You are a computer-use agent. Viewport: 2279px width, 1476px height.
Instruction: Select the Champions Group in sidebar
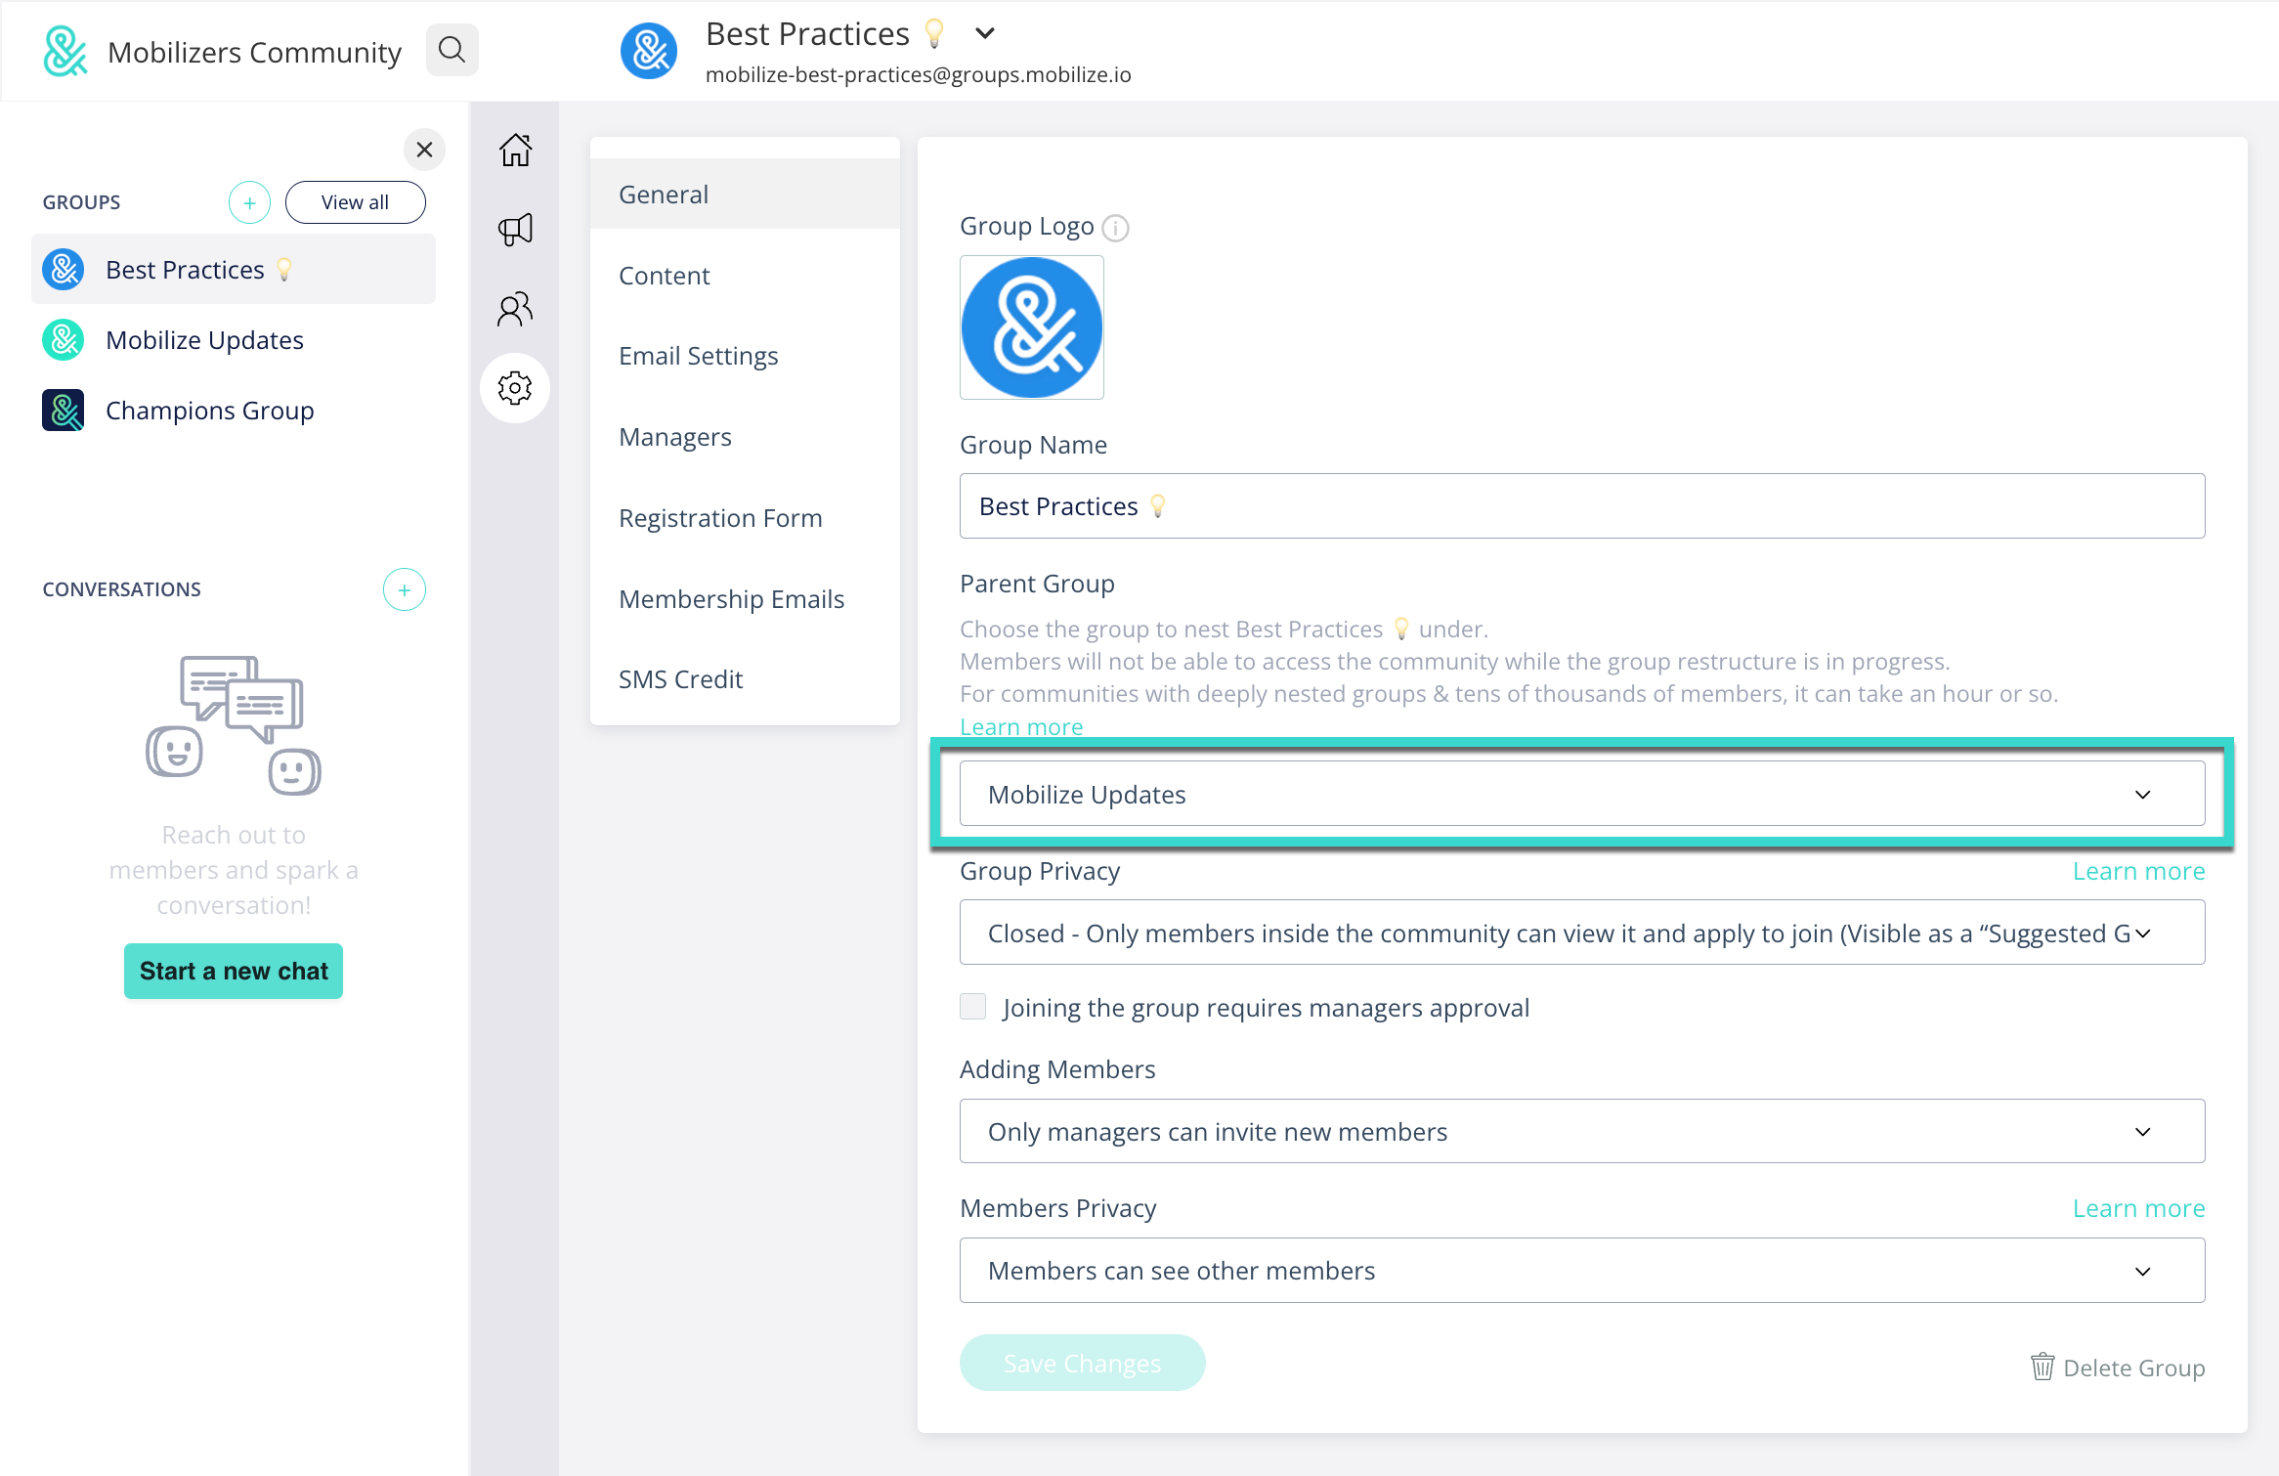coord(234,411)
